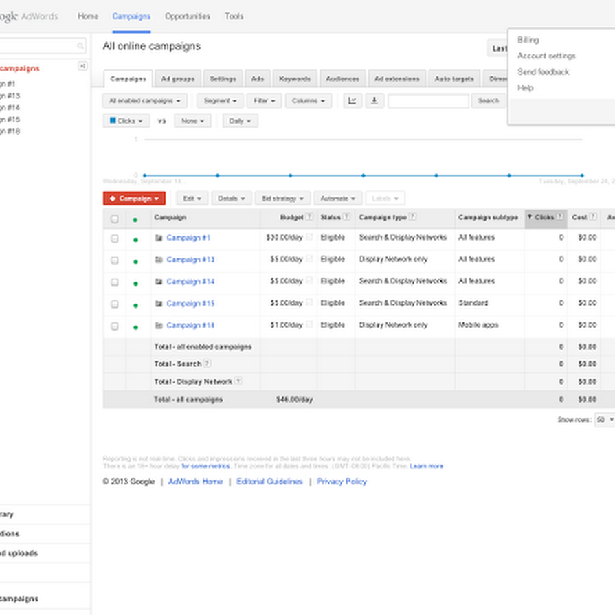Open the Segment dropdown
Viewport: 615px width, 615px height.
pyautogui.click(x=220, y=101)
